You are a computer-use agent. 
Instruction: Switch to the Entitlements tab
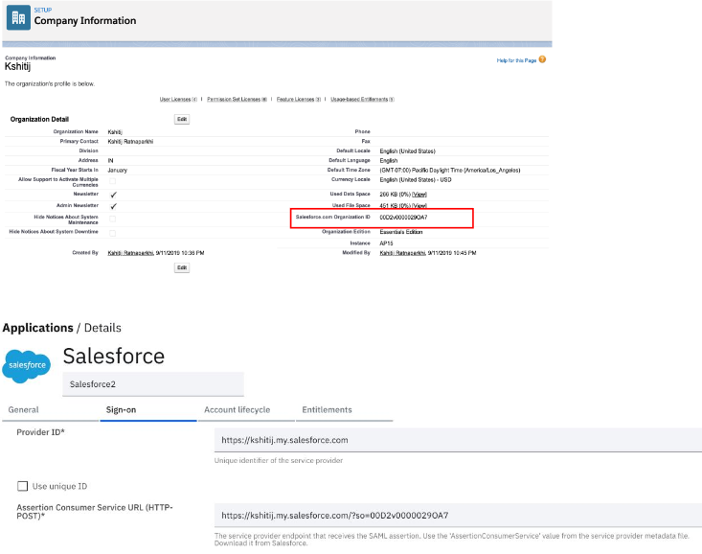pyautogui.click(x=344, y=409)
